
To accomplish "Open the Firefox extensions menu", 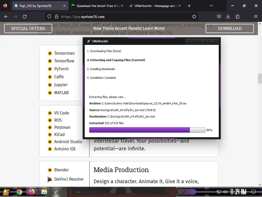I will coord(237,17).
